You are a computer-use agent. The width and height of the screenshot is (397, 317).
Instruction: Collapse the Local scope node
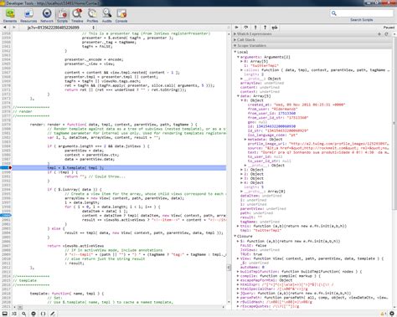235,52
